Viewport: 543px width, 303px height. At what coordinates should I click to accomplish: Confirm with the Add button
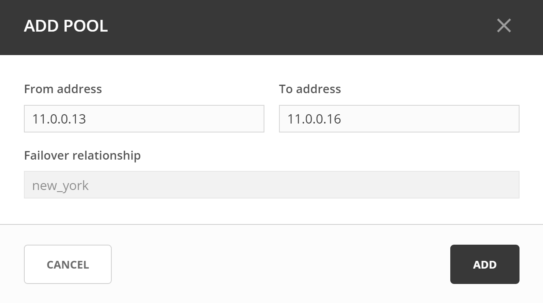click(484, 265)
